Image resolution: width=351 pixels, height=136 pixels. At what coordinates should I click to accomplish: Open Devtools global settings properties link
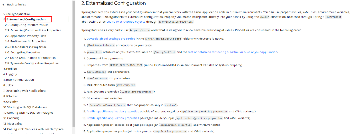(111, 39)
